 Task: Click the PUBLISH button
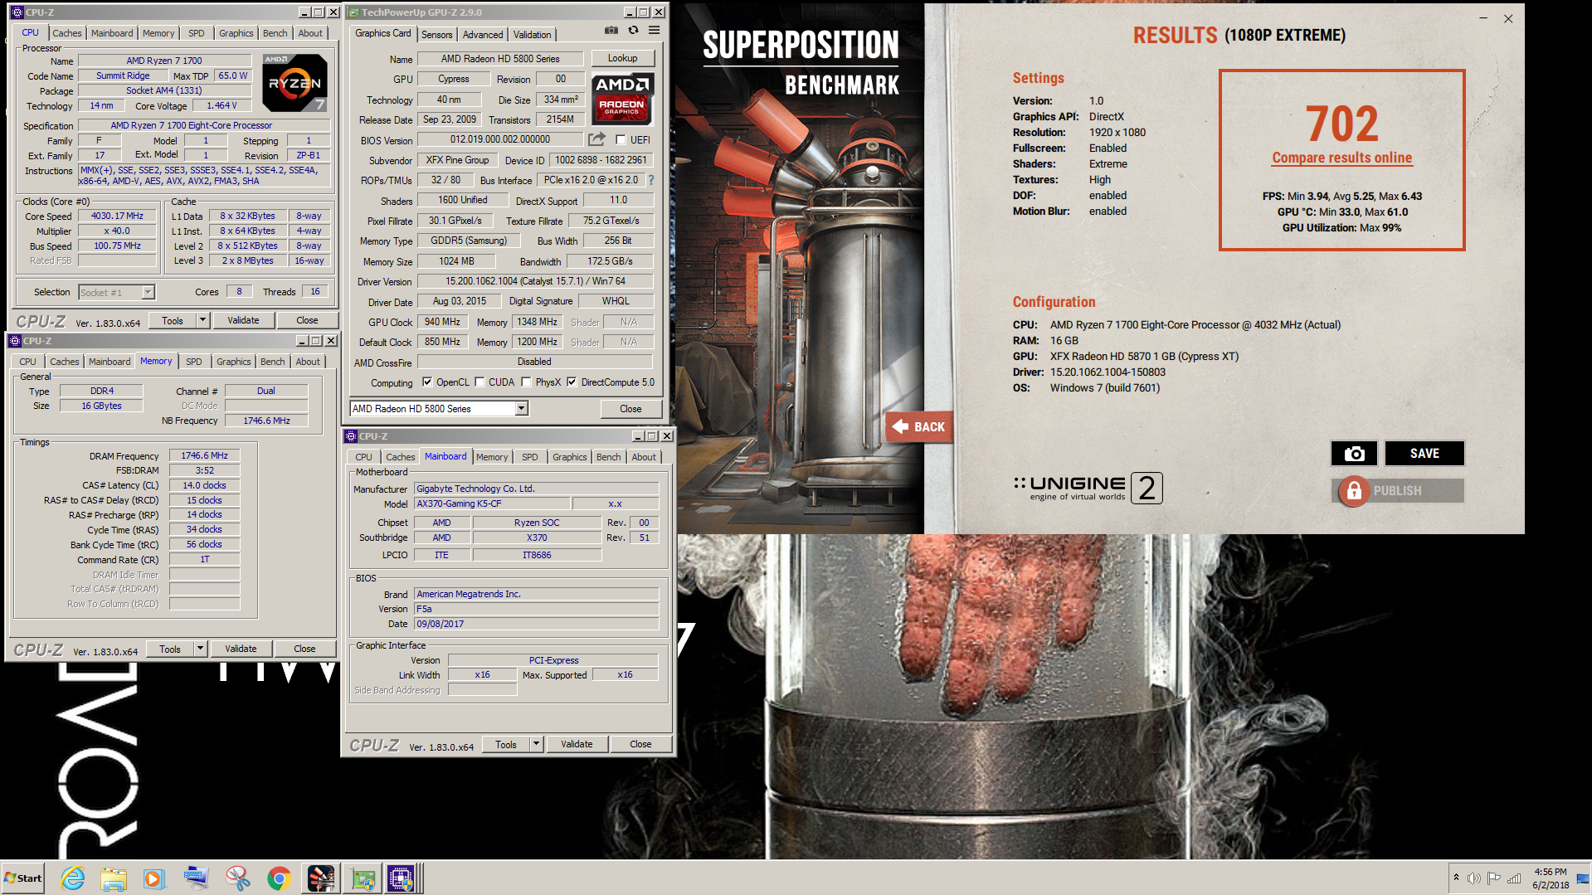(x=1398, y=491)
